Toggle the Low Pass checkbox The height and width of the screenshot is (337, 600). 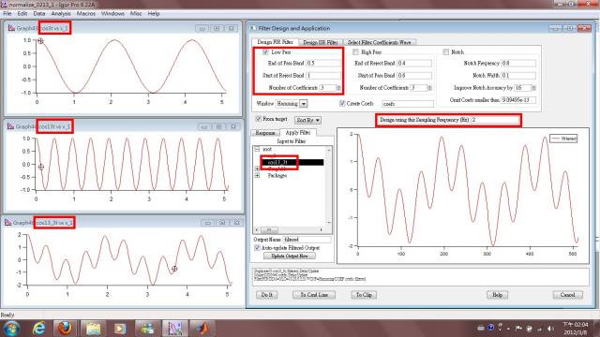(265, 52)
